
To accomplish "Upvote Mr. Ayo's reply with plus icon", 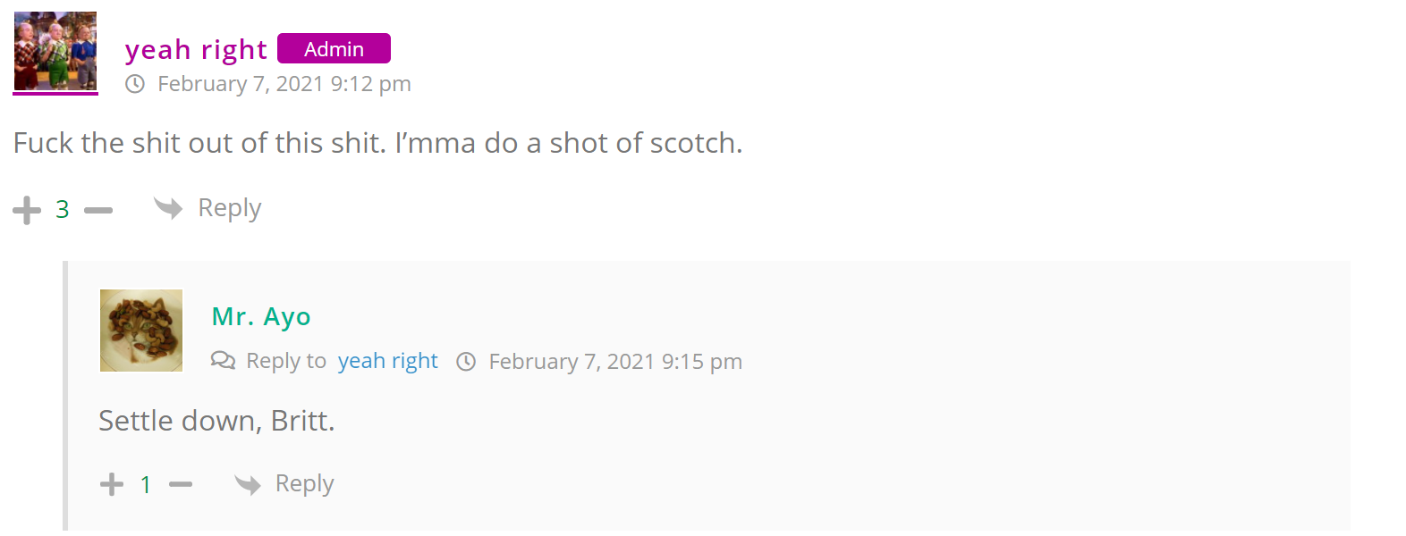I will click(112, 484).
